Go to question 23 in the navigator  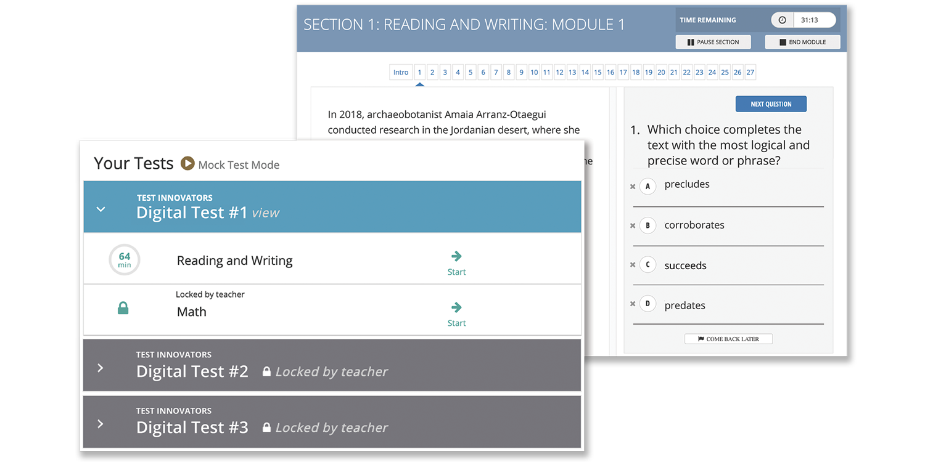(699, 72)
